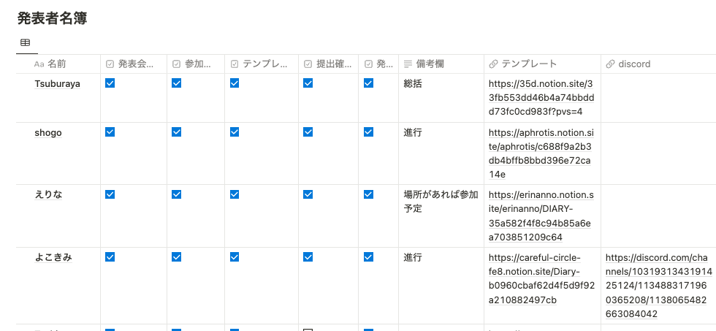The width and height of the screenshot is (716, 331).
Task: Open the Tsuburaya name cell
Action: [58, 83]
